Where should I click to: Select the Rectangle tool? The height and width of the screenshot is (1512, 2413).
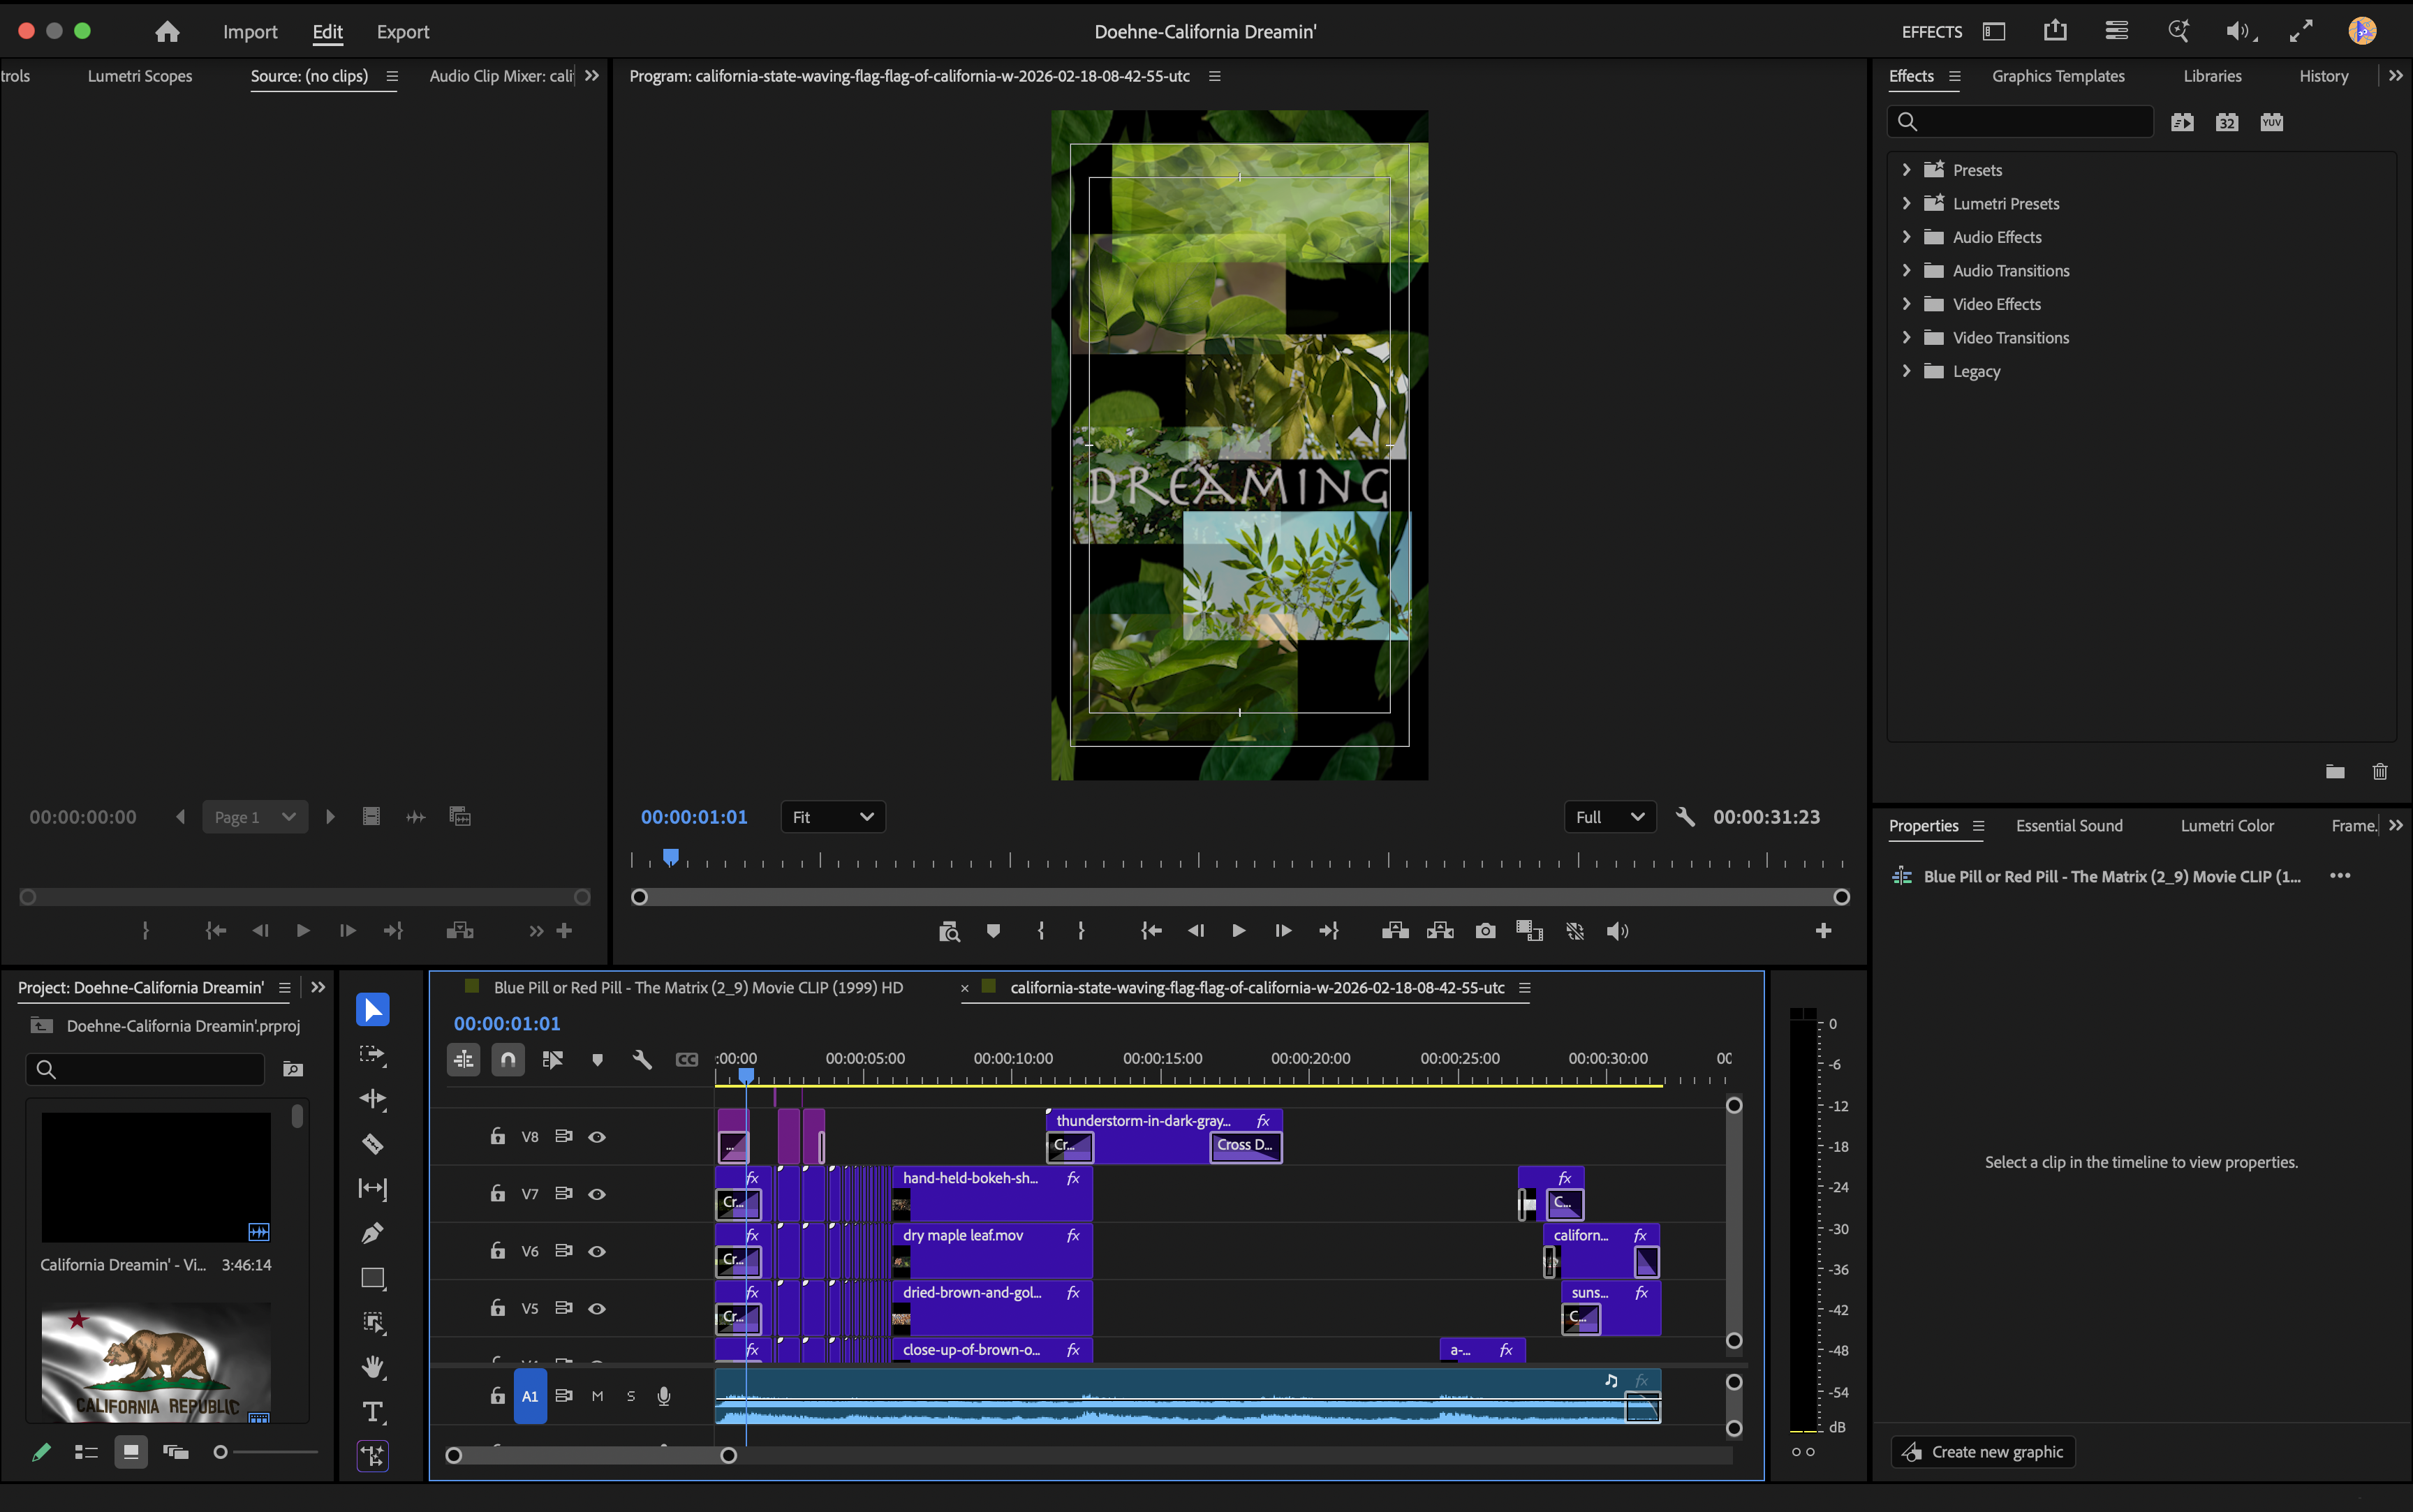click(x=372, y=1278)
